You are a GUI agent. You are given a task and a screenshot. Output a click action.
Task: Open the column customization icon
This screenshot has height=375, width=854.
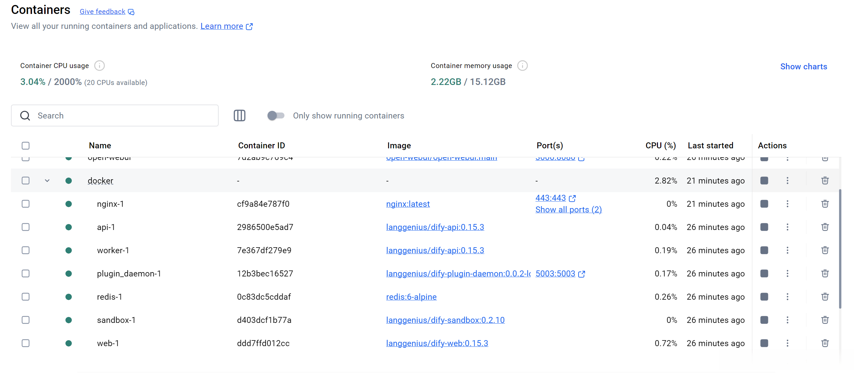click(x=239, y=115)
